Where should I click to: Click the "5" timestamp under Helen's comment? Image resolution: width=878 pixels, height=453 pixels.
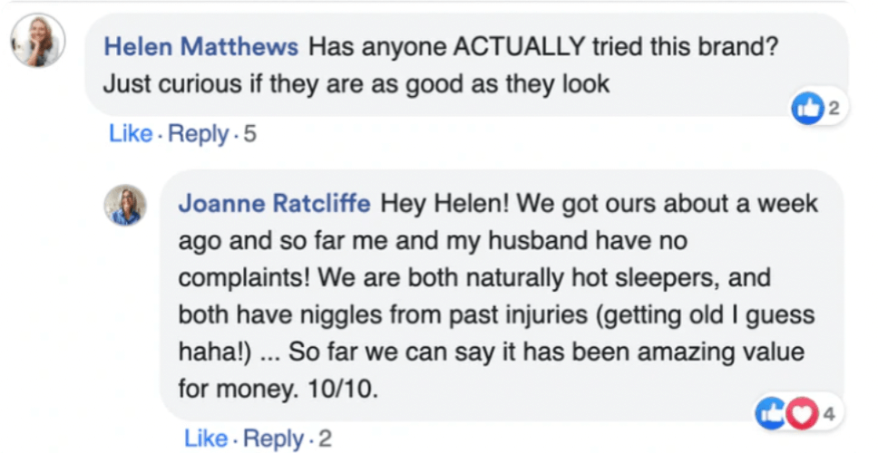(249, 134)
